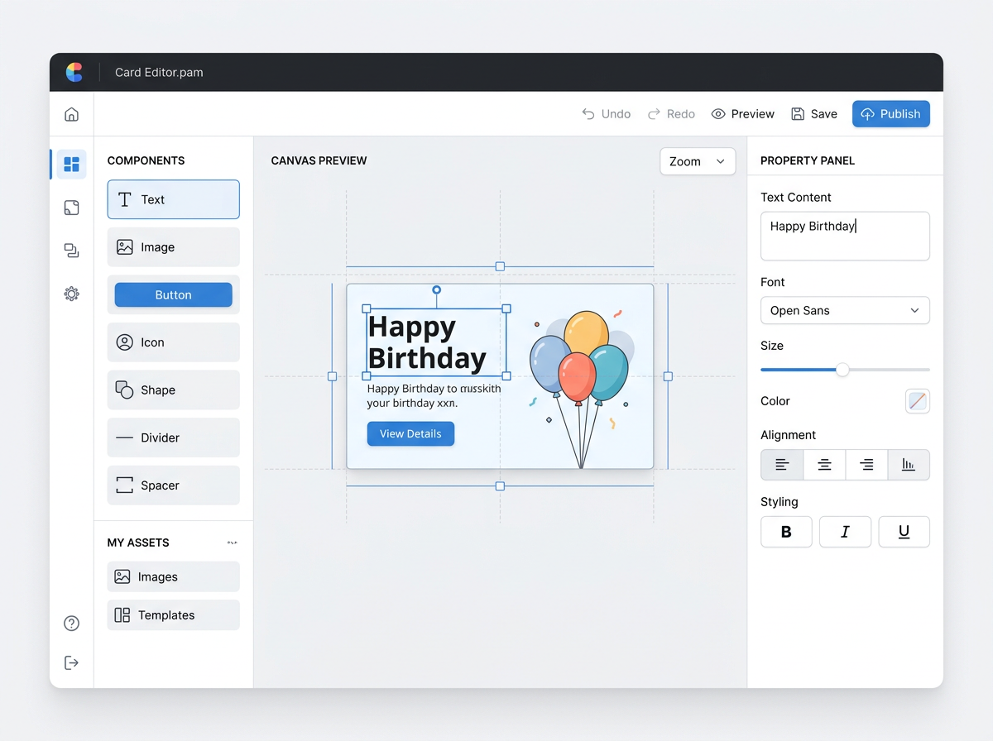Viewport: 993px width, 741px height.
Task: Undo the last action
Action: 607,114
